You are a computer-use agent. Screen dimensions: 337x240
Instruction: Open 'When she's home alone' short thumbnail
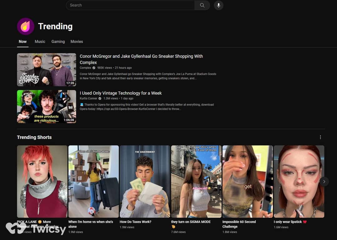click(94, 181)
